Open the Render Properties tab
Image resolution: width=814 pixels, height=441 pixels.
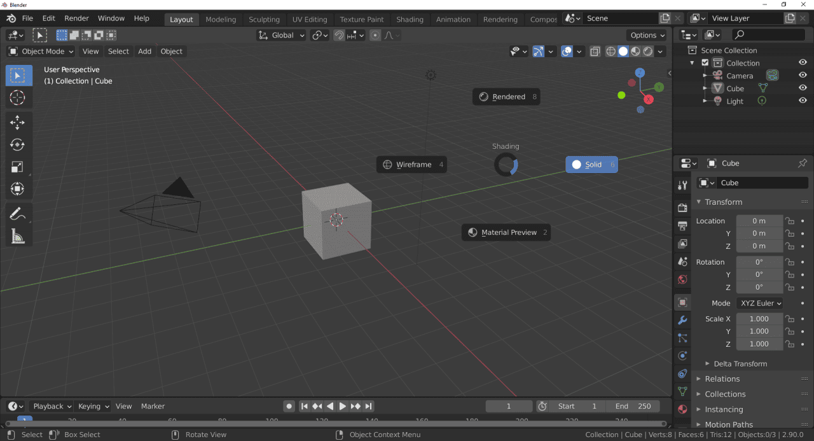point(682,207)
